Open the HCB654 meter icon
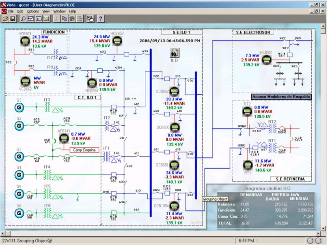The image size is (327, 245). (x=92, y=83)
